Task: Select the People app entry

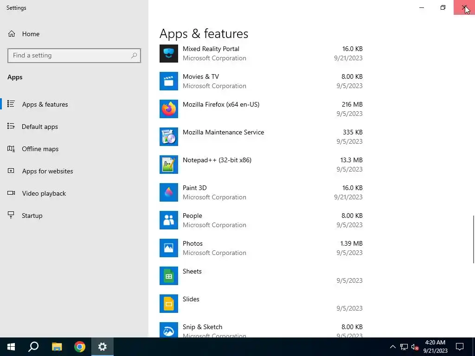Action: pos(261,220)
